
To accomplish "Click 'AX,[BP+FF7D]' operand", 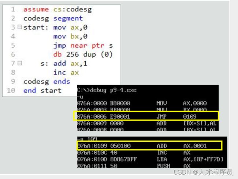I will pos(203,159).
